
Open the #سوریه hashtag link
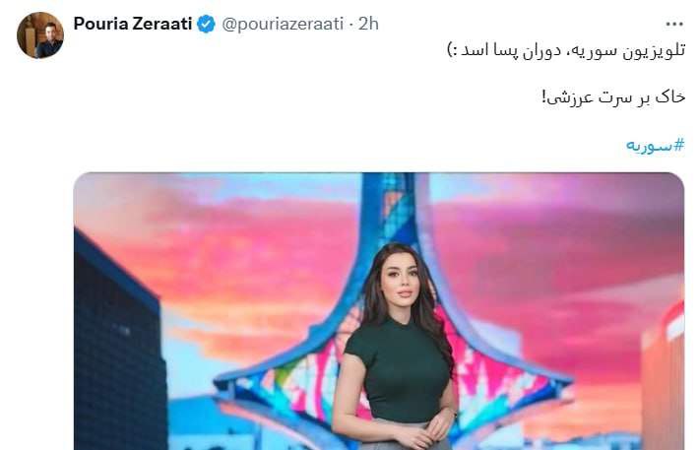click(x=656, y=145)
